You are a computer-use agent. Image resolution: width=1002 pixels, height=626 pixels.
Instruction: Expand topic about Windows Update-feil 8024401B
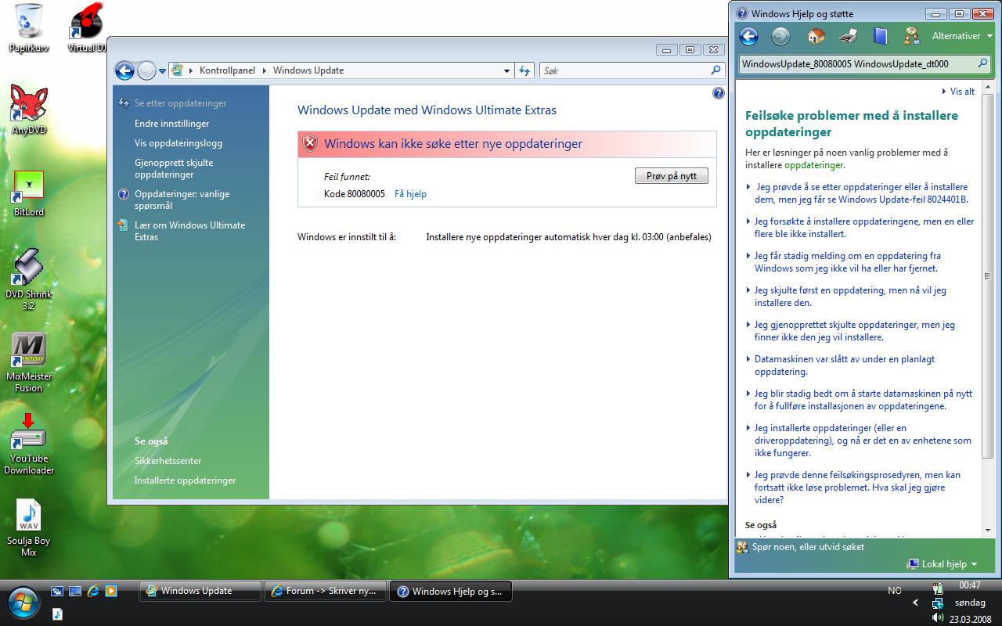(x=861, y=193)
